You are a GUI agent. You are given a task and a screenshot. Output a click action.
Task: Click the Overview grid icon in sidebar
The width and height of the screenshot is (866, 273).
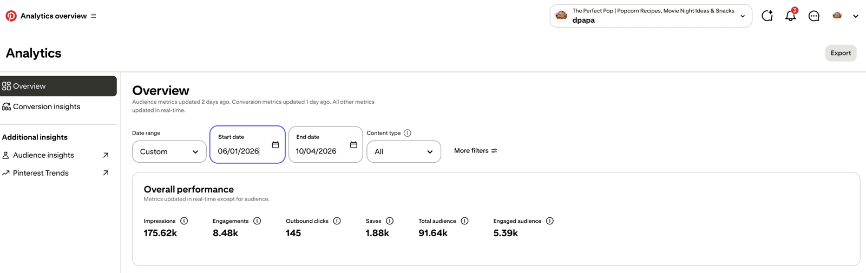(6, 86)
